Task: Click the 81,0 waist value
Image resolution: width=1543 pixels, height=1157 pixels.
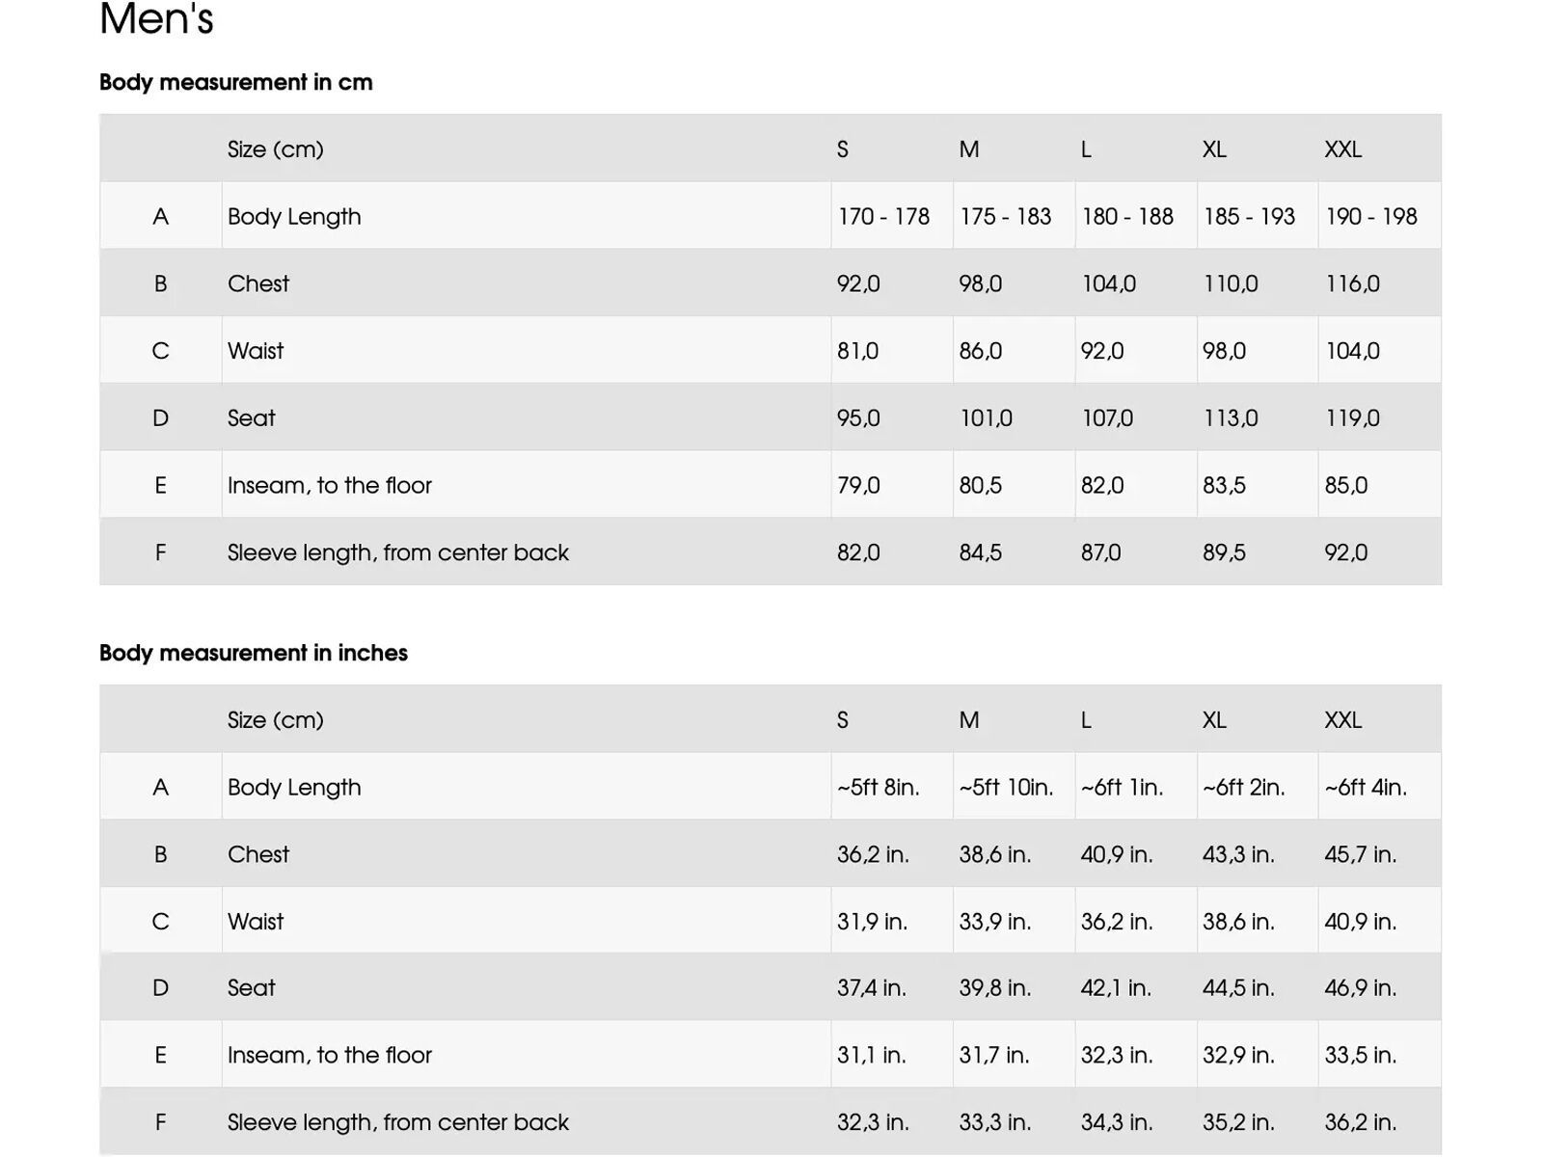Action: pos(857,351)
